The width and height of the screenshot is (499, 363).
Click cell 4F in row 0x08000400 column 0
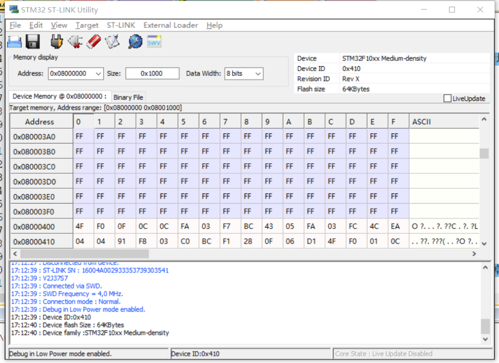pyautogui.click(x=83, y=227)
